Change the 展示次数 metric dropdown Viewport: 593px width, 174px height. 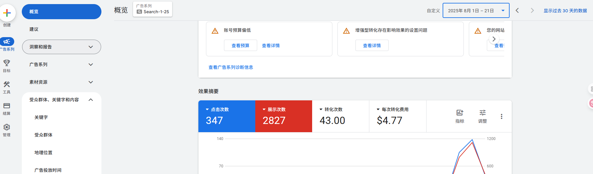(x=274, y=109)
